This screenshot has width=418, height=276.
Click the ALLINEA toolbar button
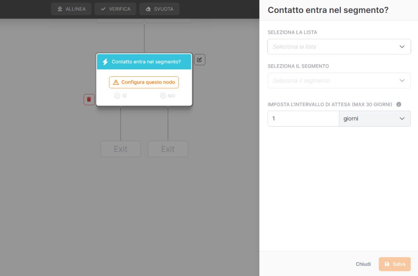click(x=71, y=9)
